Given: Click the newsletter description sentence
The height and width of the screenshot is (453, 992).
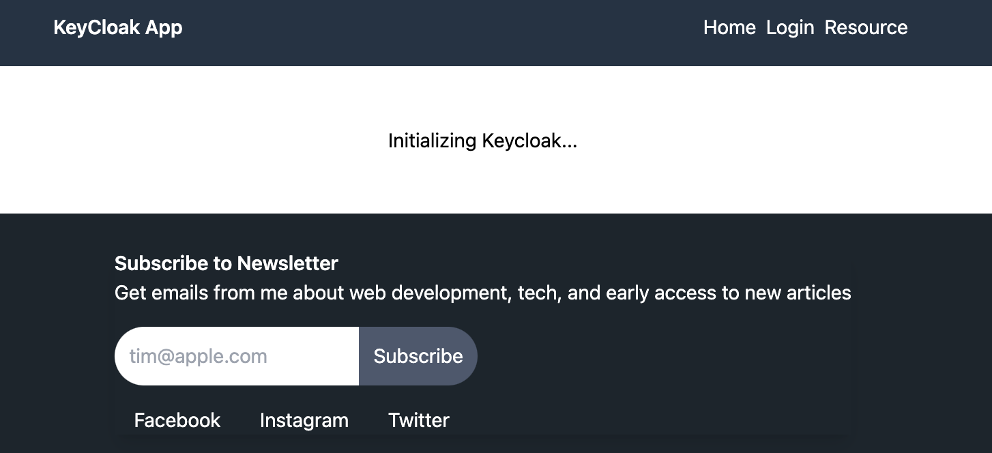Looking at the screenshot, I should (x=483, y=293).
